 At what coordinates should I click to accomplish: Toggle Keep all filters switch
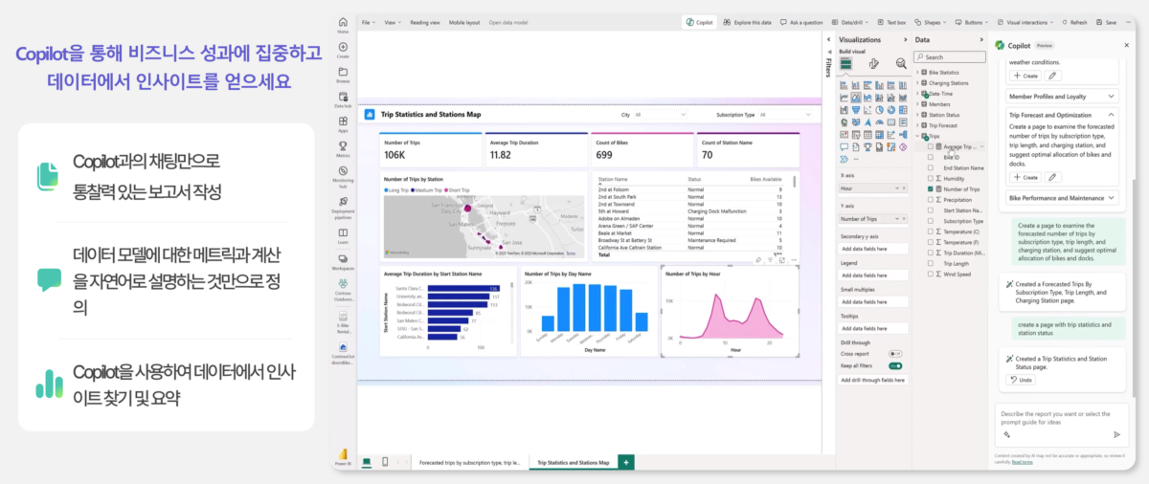pos(895,365)
